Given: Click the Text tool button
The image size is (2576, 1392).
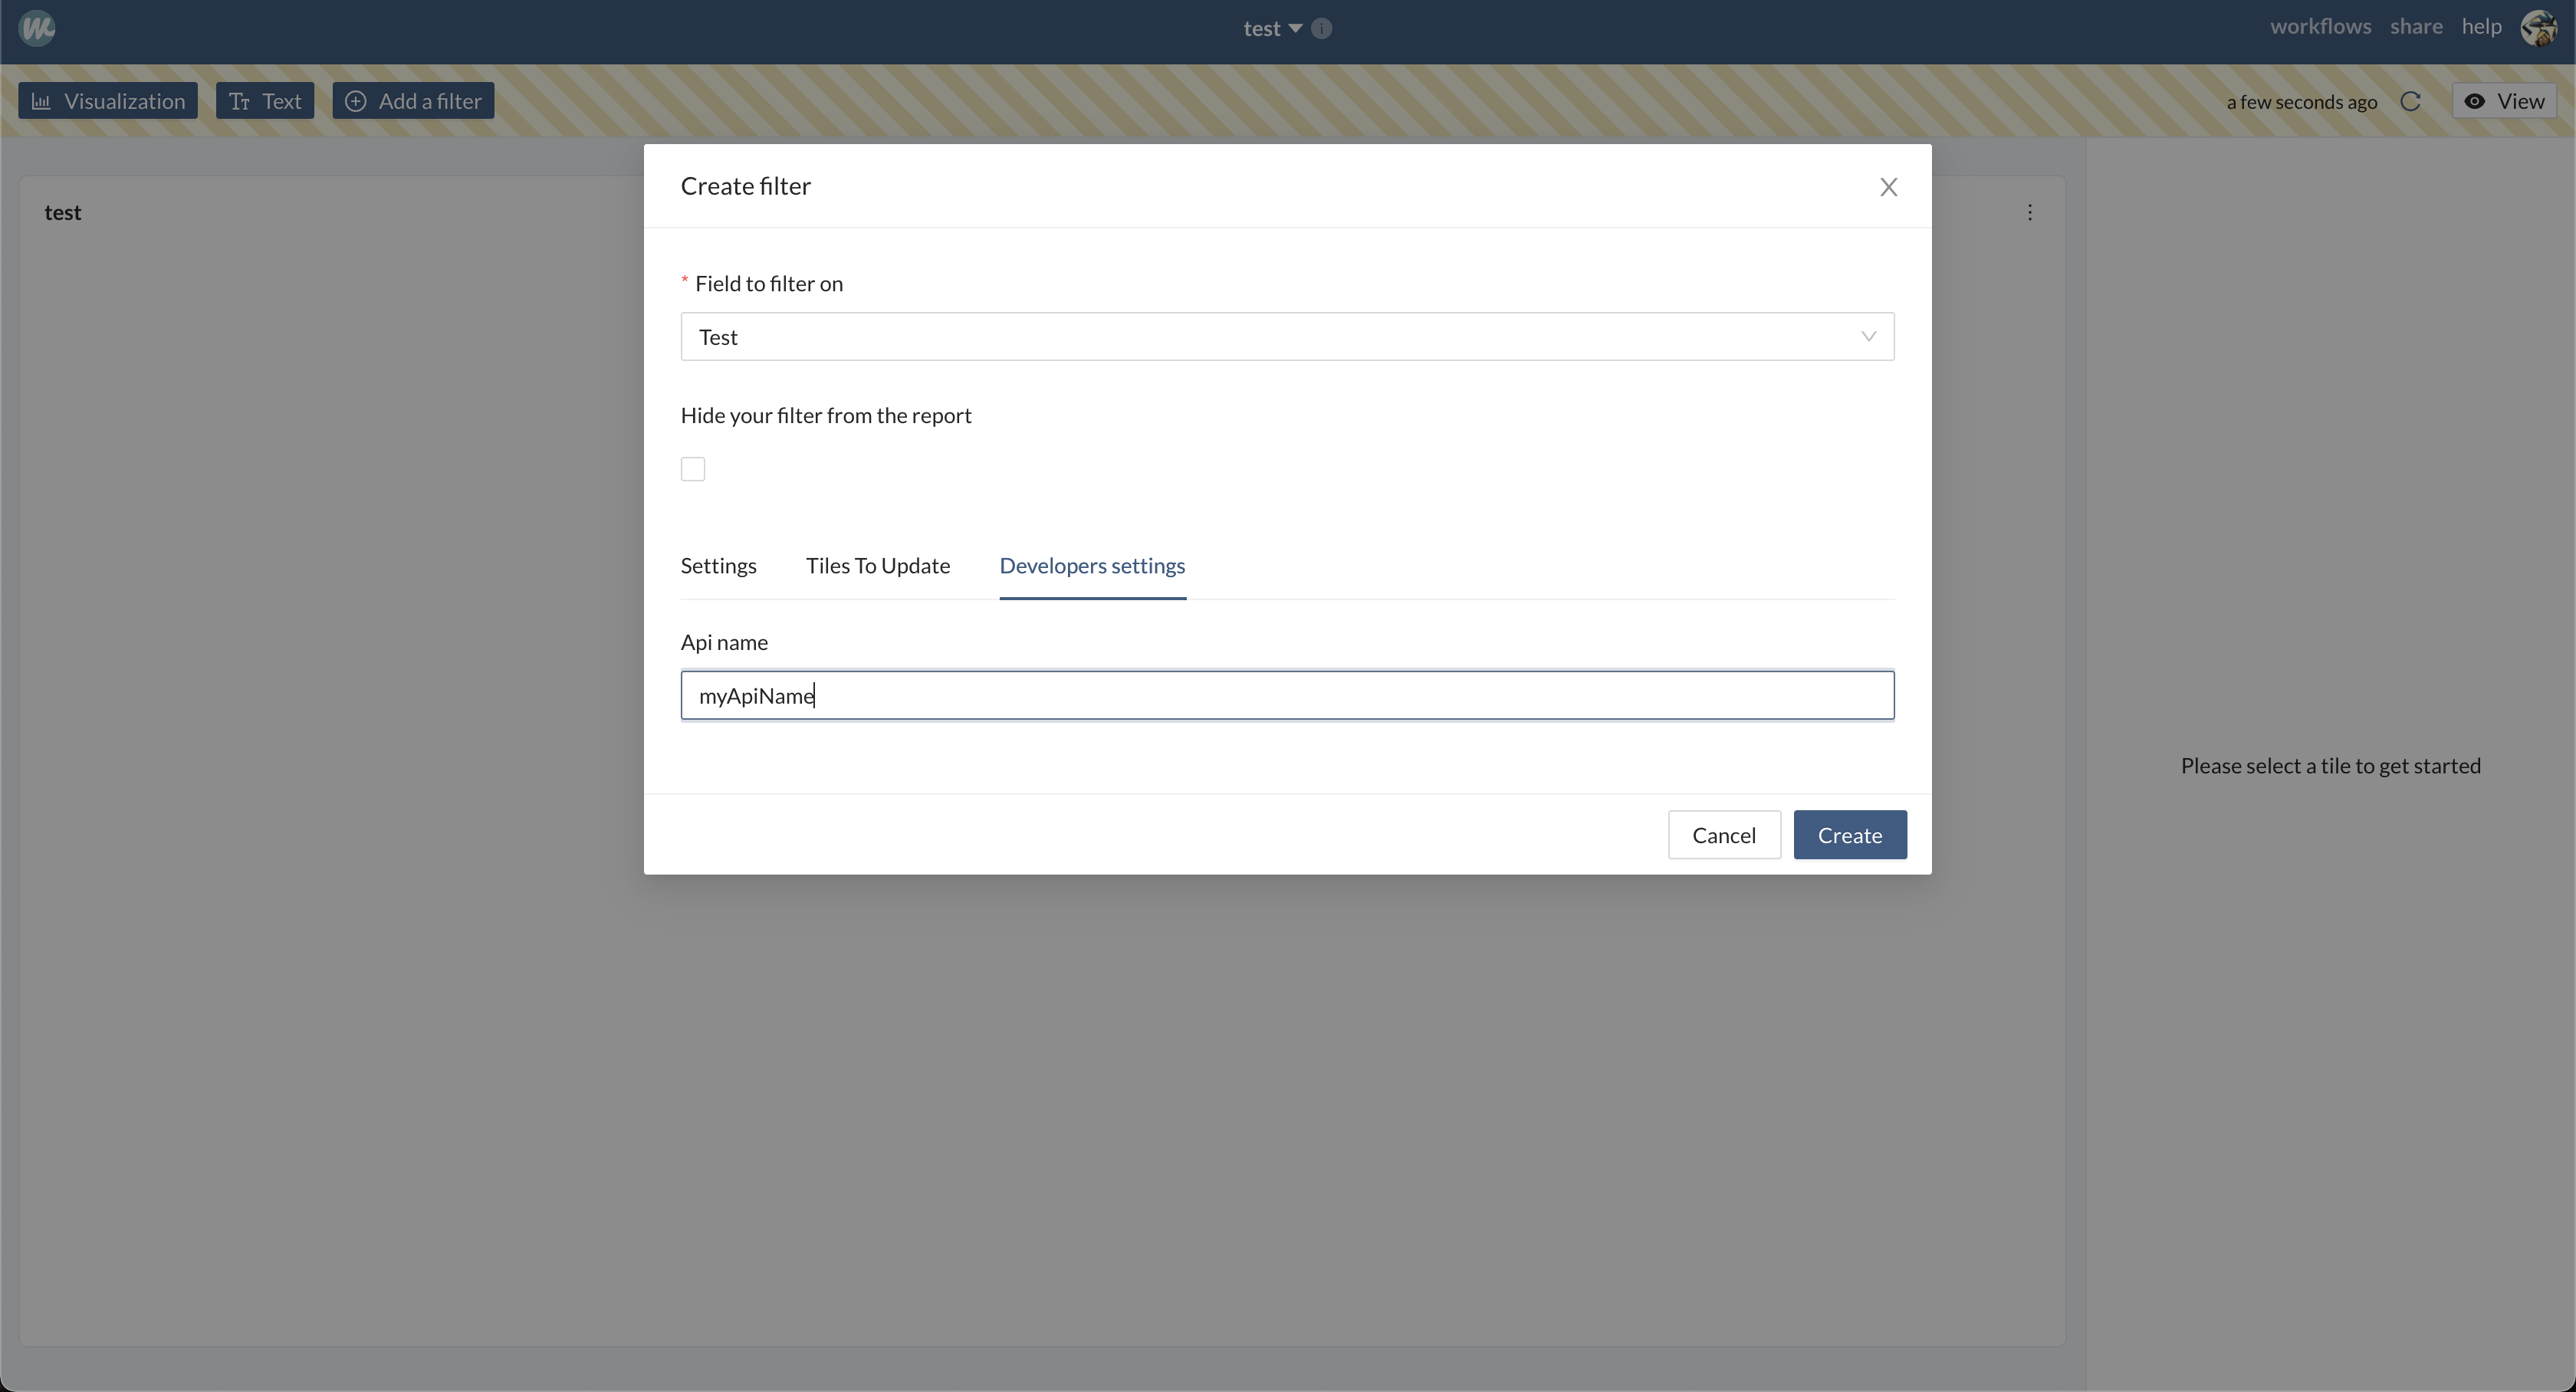Looking at the screenshot, I should 265,101.
